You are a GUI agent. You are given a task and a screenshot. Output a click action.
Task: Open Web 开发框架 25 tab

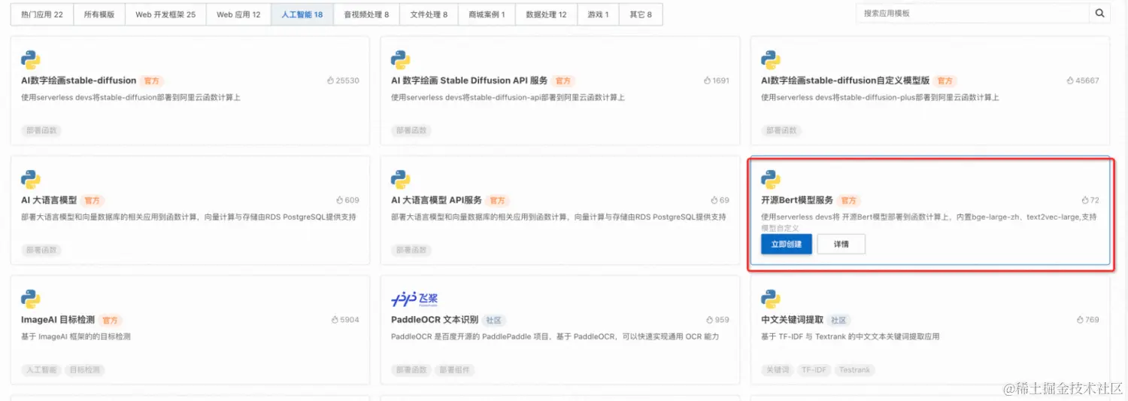[x=165, y=14]
